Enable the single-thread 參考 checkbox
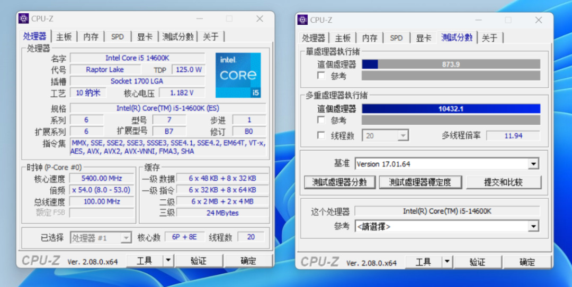The image size is (572, 287). point(321,76)
